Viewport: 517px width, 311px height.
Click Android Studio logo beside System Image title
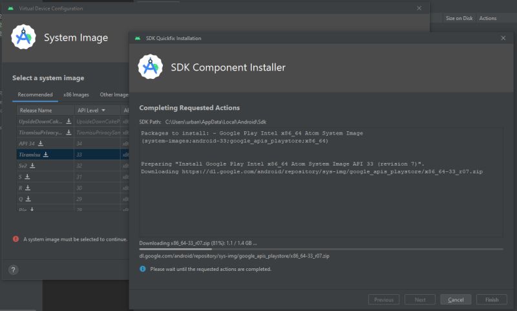tap(23, 37)
